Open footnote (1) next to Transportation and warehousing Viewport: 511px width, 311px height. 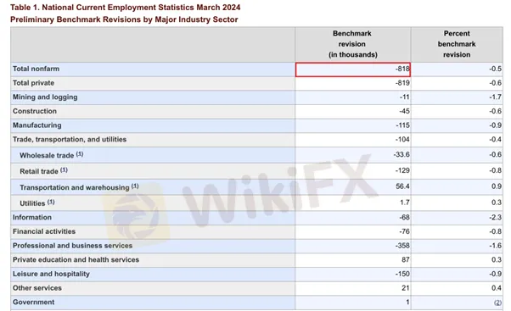coord(135,186)
